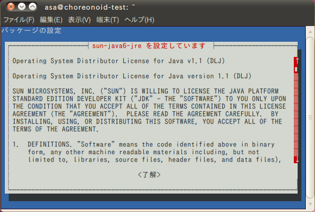The width and height of the screenshot is (315, 212).
Task: Click the line starting 'STANDARD EDITION DEVELOPER KIT'
Action: [x=149, y=99]
